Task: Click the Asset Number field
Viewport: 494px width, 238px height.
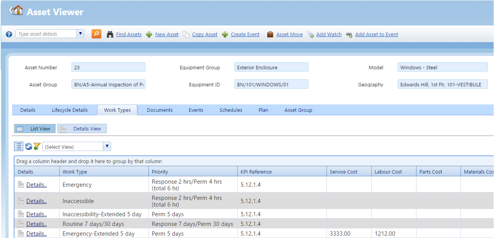Action: (x=108, y=67)
